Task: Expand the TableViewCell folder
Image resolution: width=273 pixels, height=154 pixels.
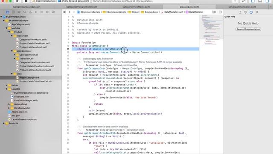Action: (x=15, y=59)
